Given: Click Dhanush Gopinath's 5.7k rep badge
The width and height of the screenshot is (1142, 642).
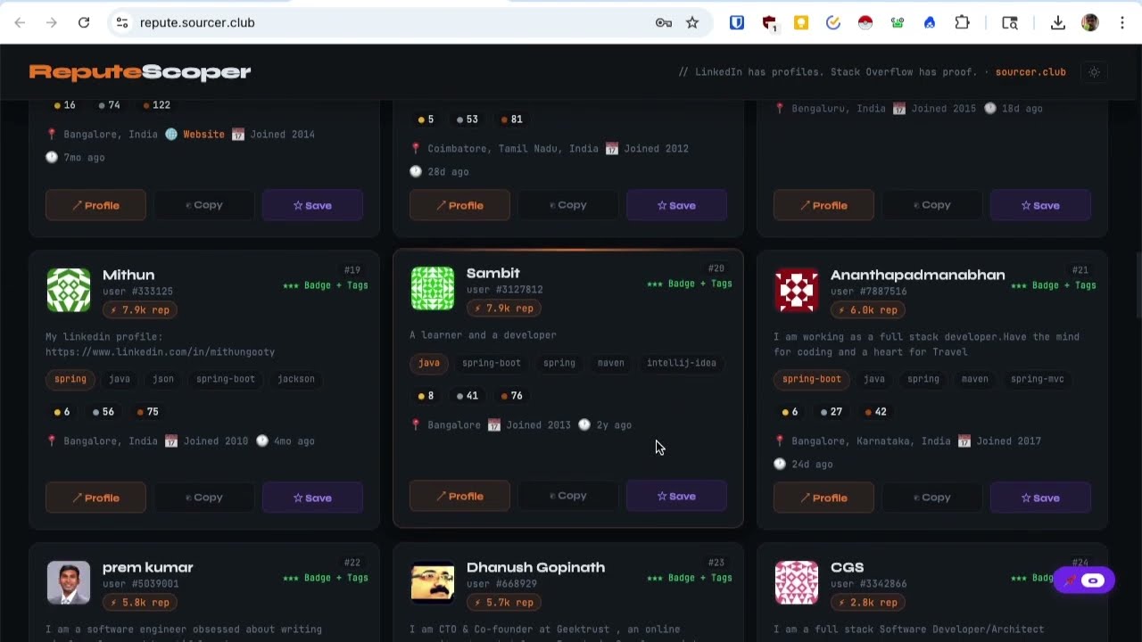Looking at the screenshot, I should pos(504,602).
